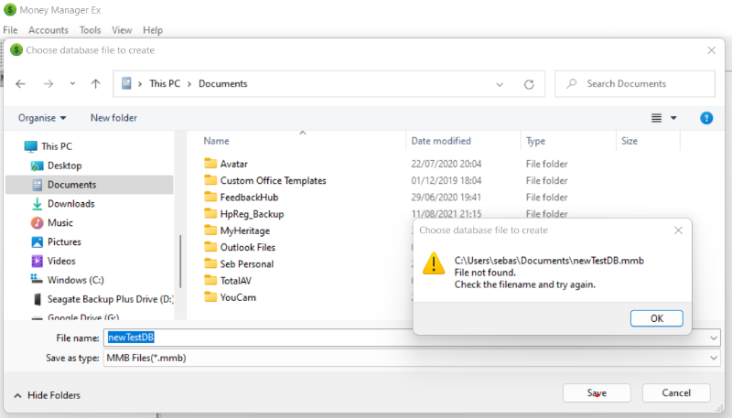Open the Tools menu
This screenshot has width=732, height=418.
point(90,30)
